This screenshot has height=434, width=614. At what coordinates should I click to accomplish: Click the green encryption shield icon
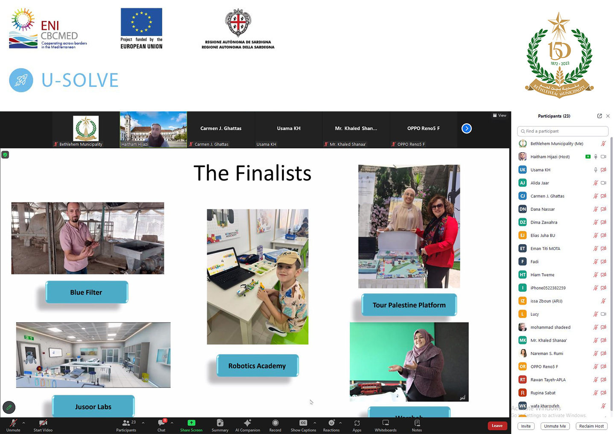pos(5,155)
